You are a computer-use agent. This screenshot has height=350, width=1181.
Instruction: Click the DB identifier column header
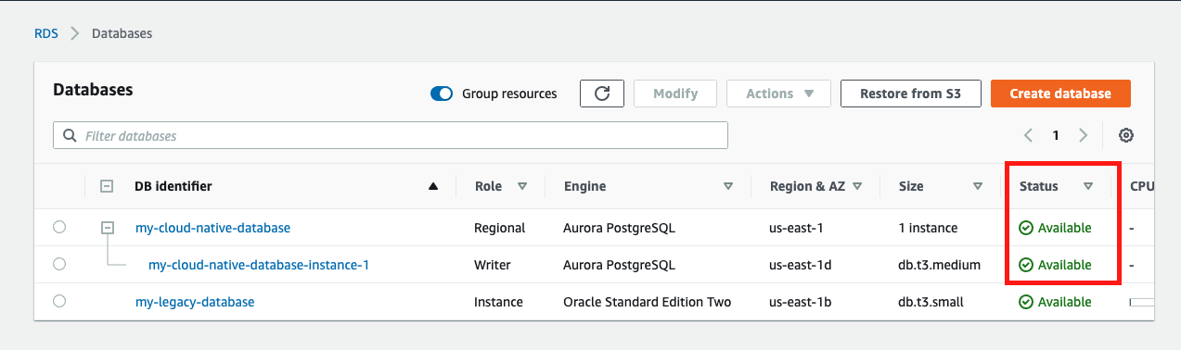173,186
